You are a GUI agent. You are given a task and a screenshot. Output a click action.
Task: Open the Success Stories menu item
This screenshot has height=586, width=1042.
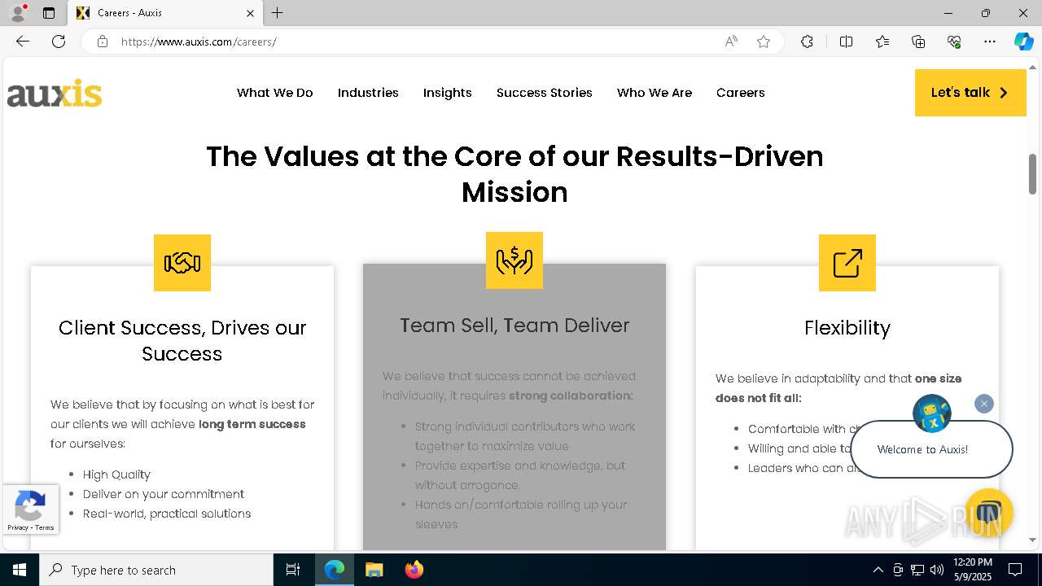[x=545, y=93]
